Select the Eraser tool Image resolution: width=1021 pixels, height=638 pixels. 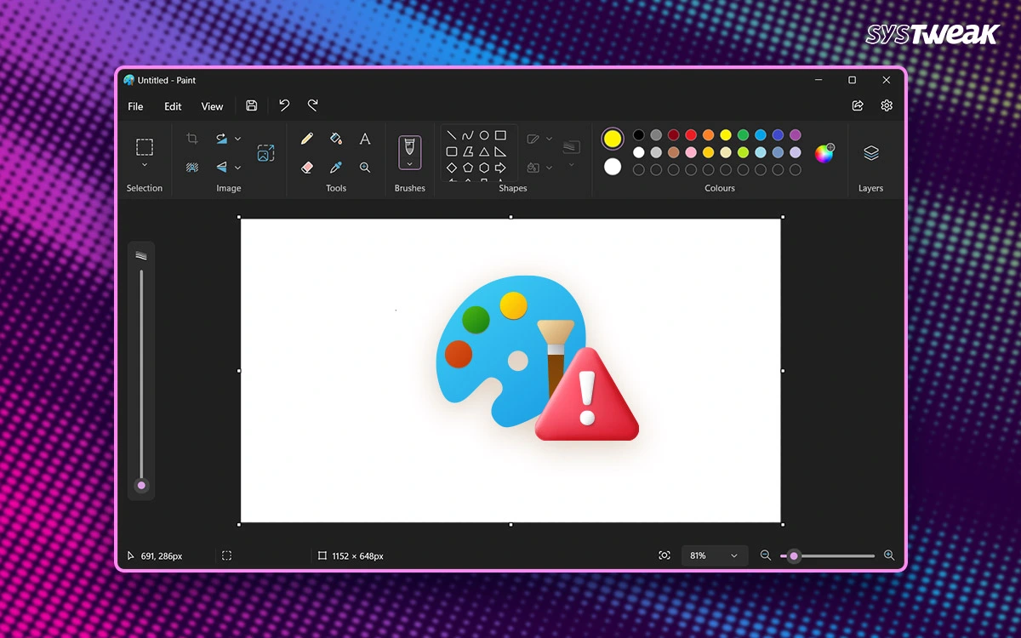click(x=305, y=166)
